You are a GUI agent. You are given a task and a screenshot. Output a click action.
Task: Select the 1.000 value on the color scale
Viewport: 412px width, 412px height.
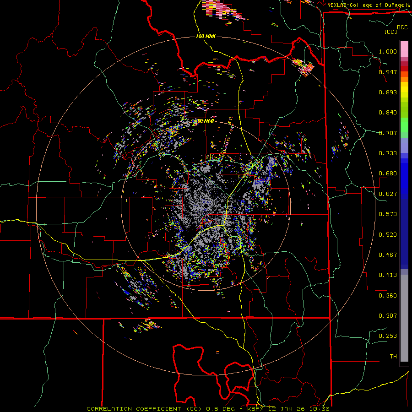[388, 51]
